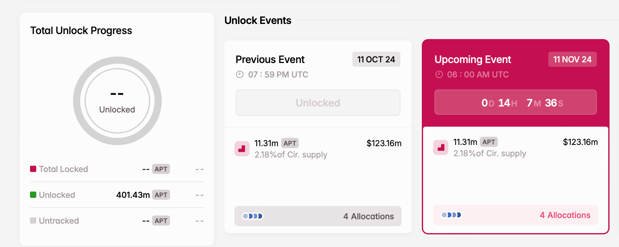Click the APT token icon in Previous Event
The width and height of the screenshot is (619, 247).
[242, 148]
